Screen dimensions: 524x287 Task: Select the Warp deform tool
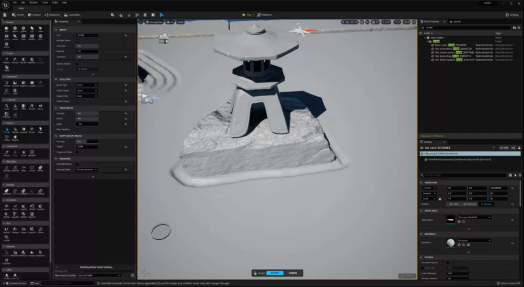40,130
